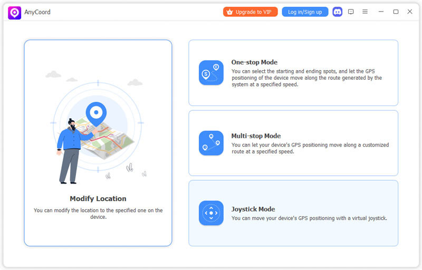Click the One-stop Mode route icon
Viewport: 422px width, 270px height.
click(x=211, y=73)
